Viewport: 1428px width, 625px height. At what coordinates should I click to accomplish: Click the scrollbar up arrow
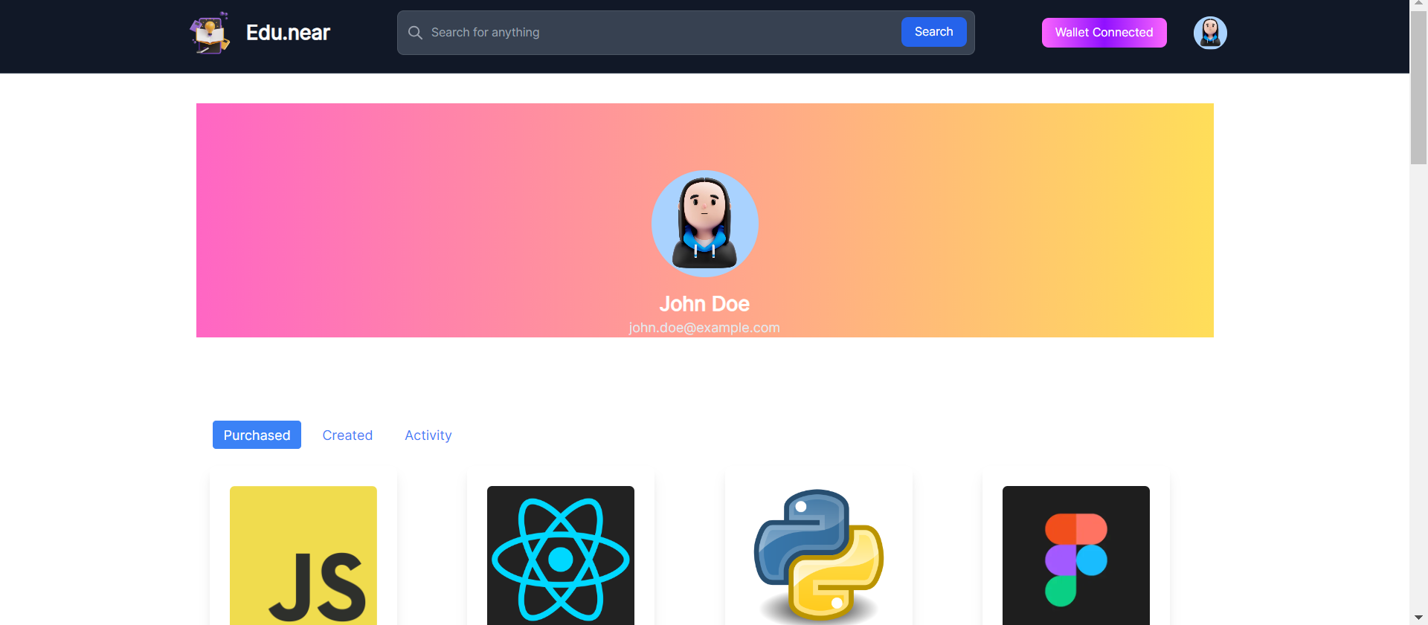(x=1418, y=4)
